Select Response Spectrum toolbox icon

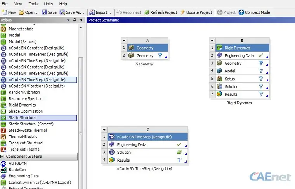tap(3, 99)
